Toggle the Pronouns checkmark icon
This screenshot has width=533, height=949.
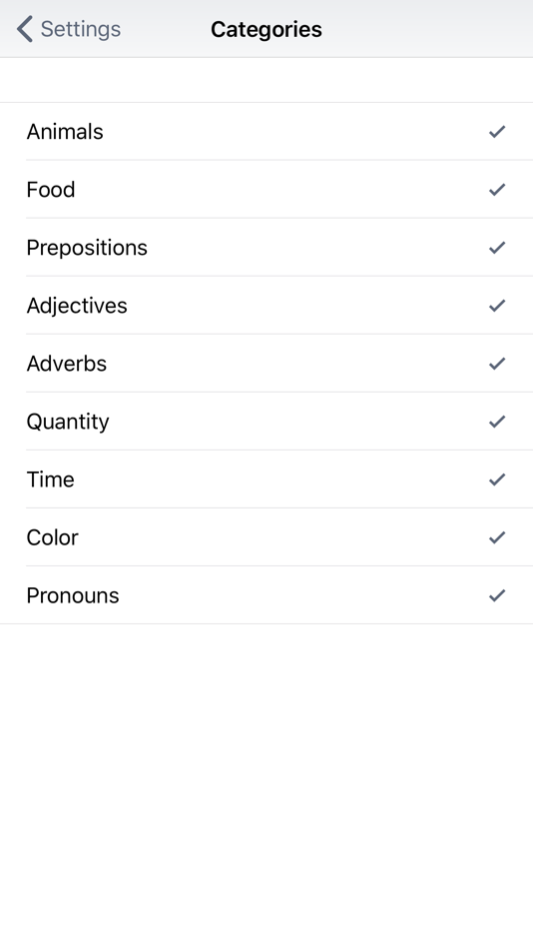click(497, 595)
